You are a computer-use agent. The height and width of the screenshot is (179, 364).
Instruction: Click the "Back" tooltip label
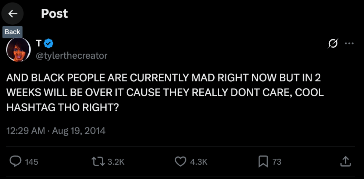[x=12, y=32]
